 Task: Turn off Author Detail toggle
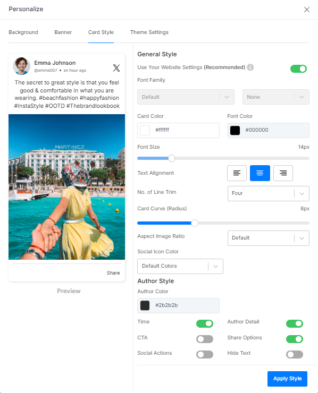[x=295, y=323]
